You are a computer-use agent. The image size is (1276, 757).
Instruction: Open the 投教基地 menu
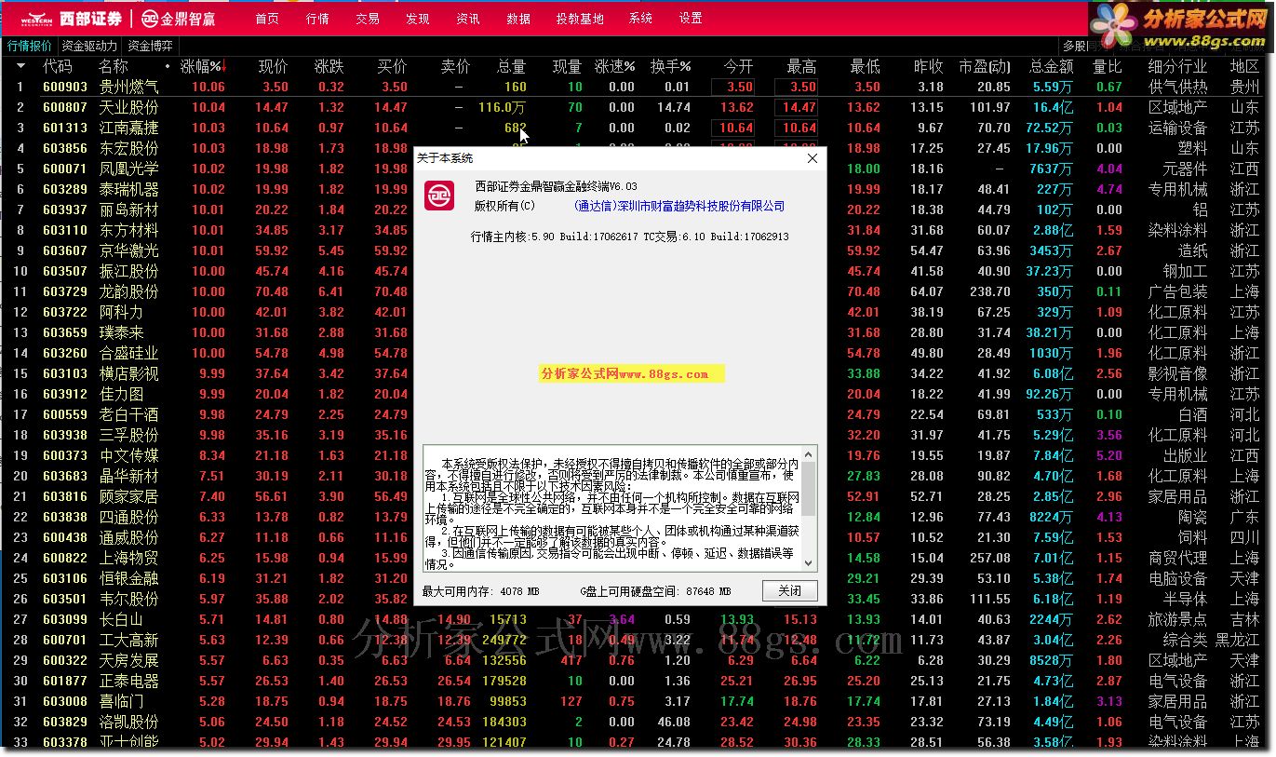pos(580,19)
